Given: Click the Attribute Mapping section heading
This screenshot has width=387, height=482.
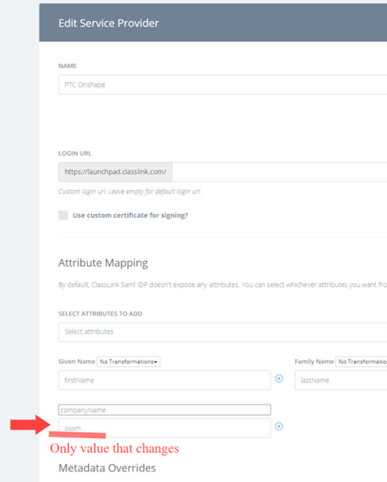Looking at the screenshot, I should [103, 263].
